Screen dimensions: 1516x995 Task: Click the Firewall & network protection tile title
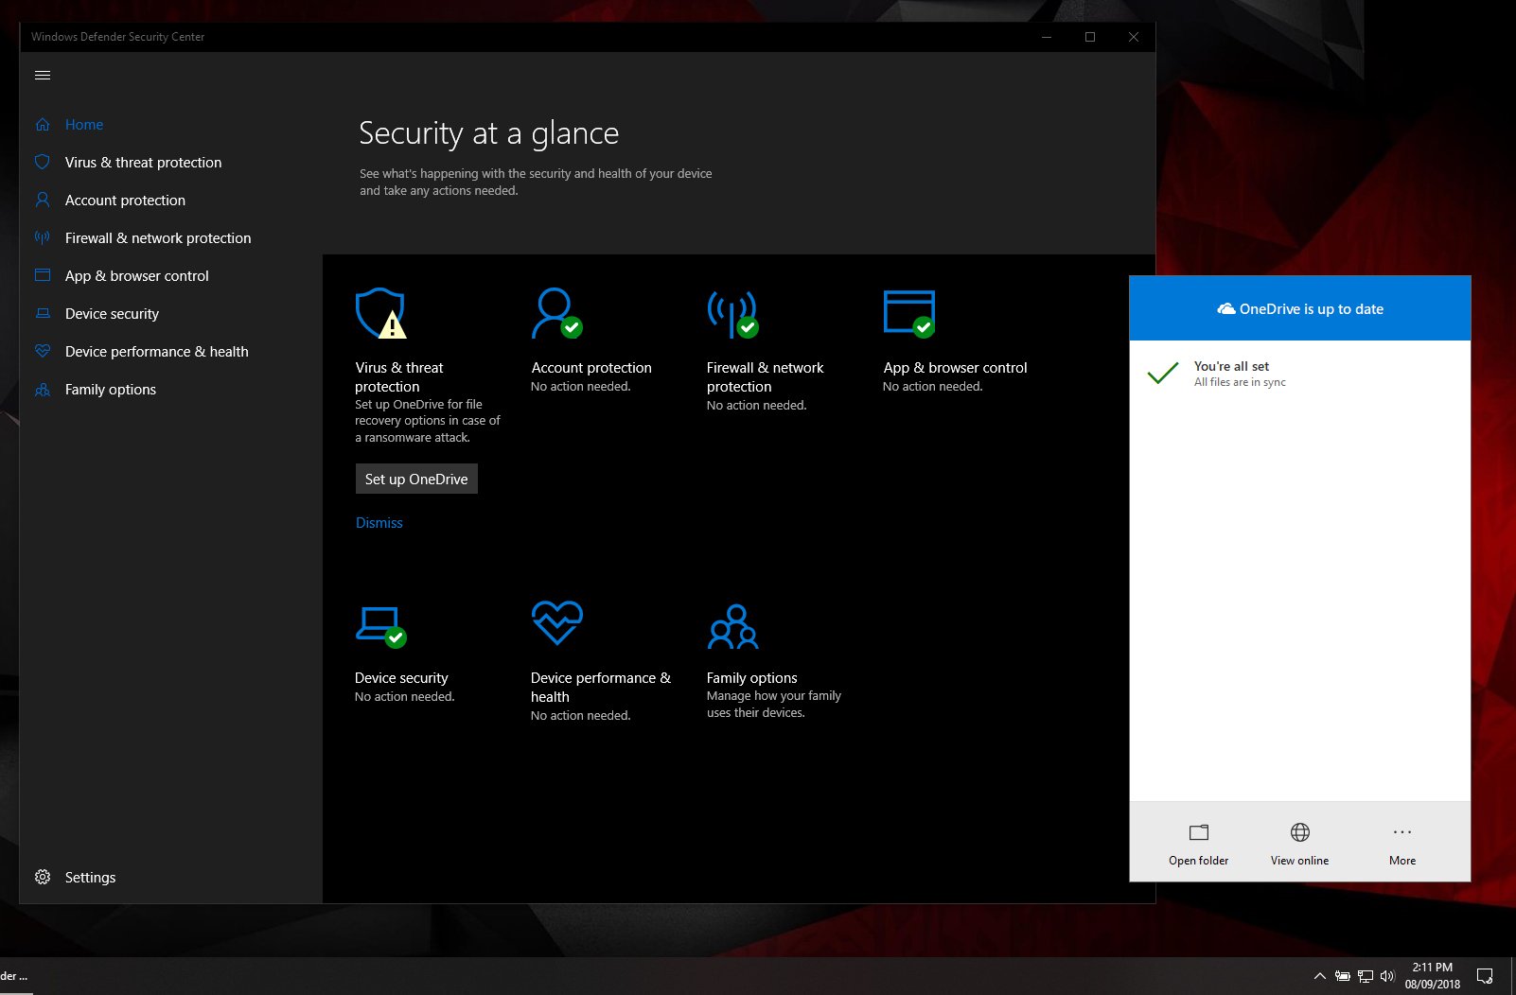pyautogui.click(x=765, y=377)
